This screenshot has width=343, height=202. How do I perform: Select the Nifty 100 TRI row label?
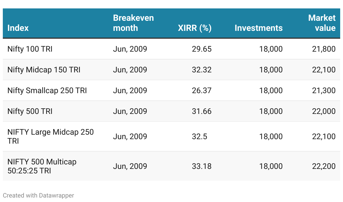(30, 49)
